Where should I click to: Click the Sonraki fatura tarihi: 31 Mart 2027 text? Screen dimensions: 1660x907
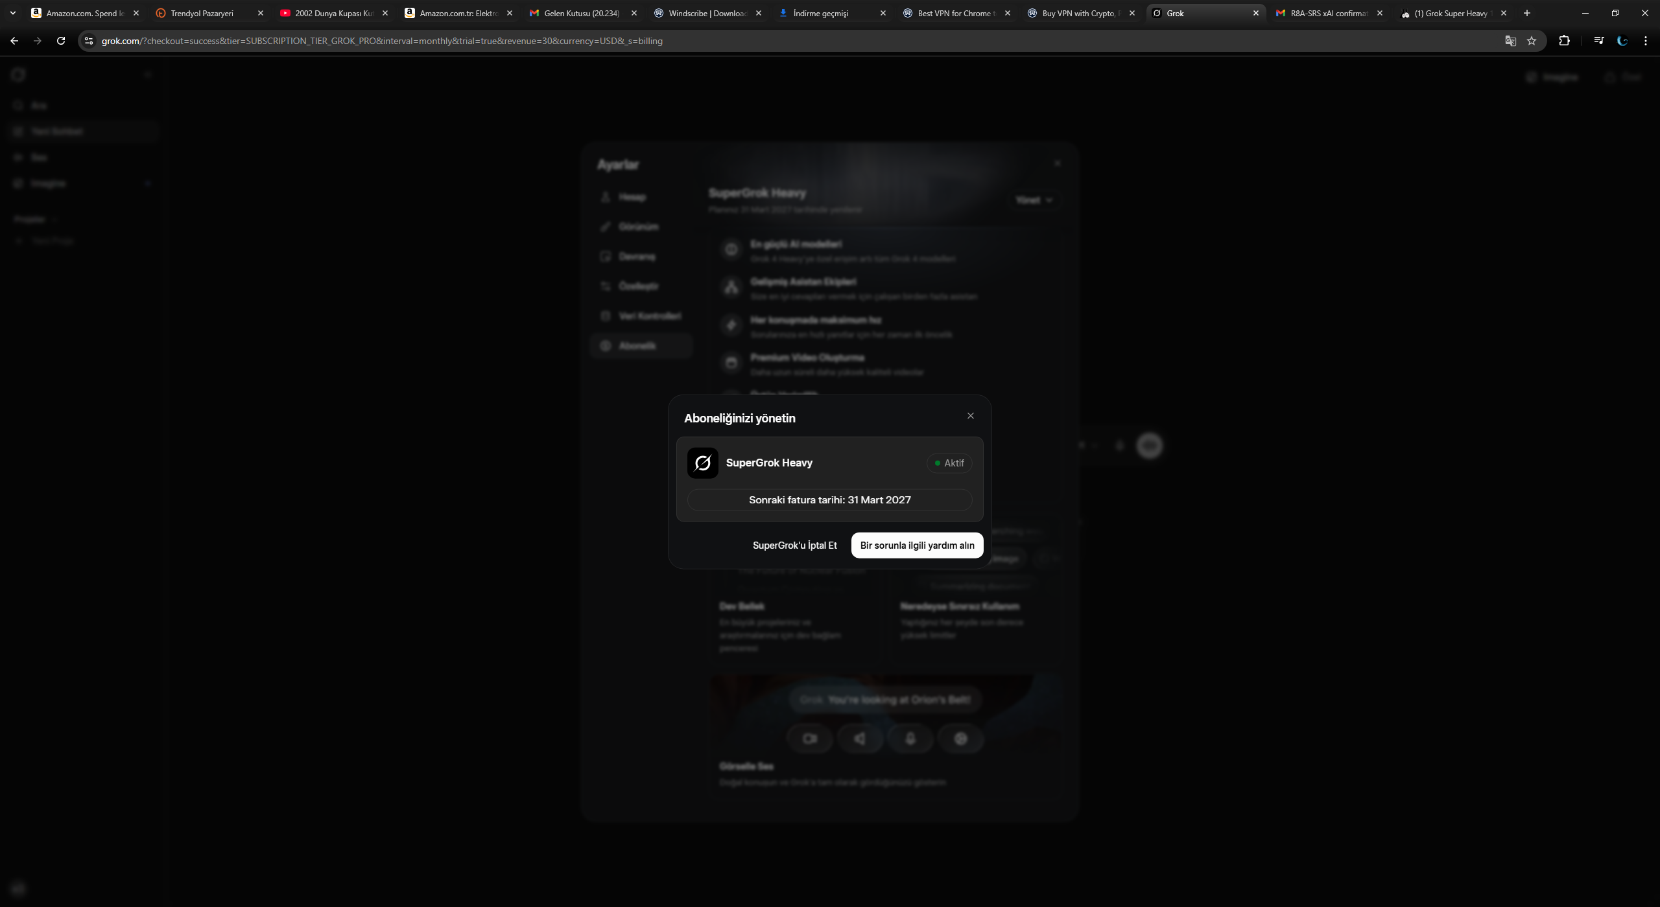coord(830,500)
